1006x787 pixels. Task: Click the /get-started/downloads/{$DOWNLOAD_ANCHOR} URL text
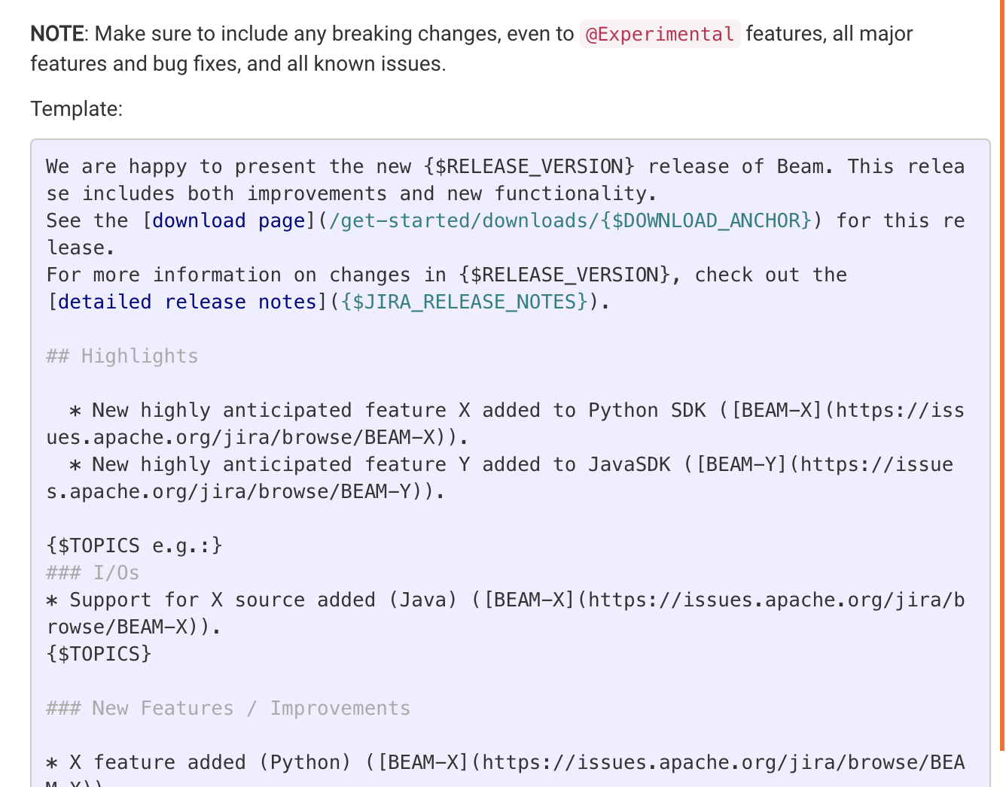point(570,220)
